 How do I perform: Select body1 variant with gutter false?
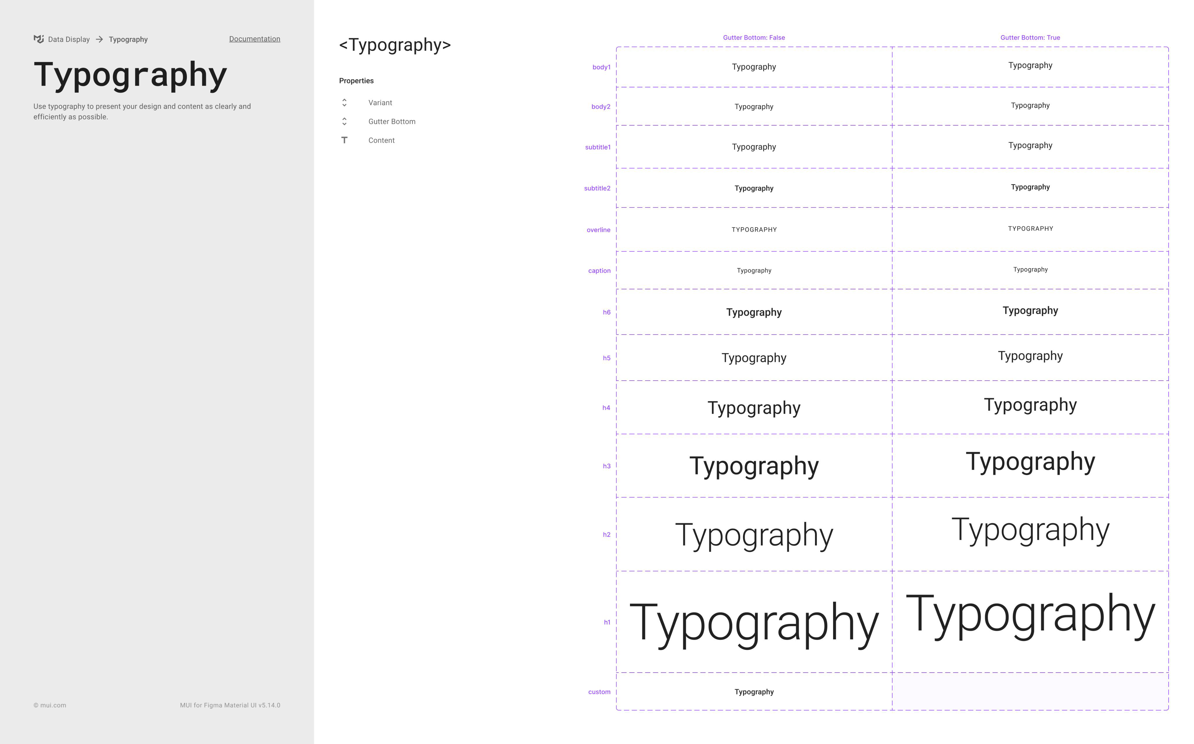point(754,67)
